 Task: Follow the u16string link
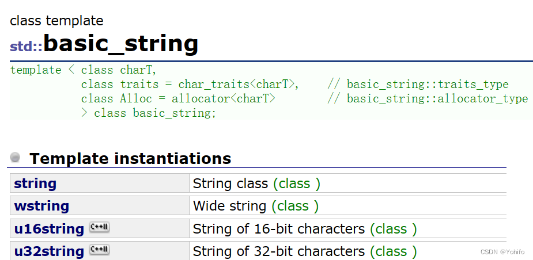[49, 228]
